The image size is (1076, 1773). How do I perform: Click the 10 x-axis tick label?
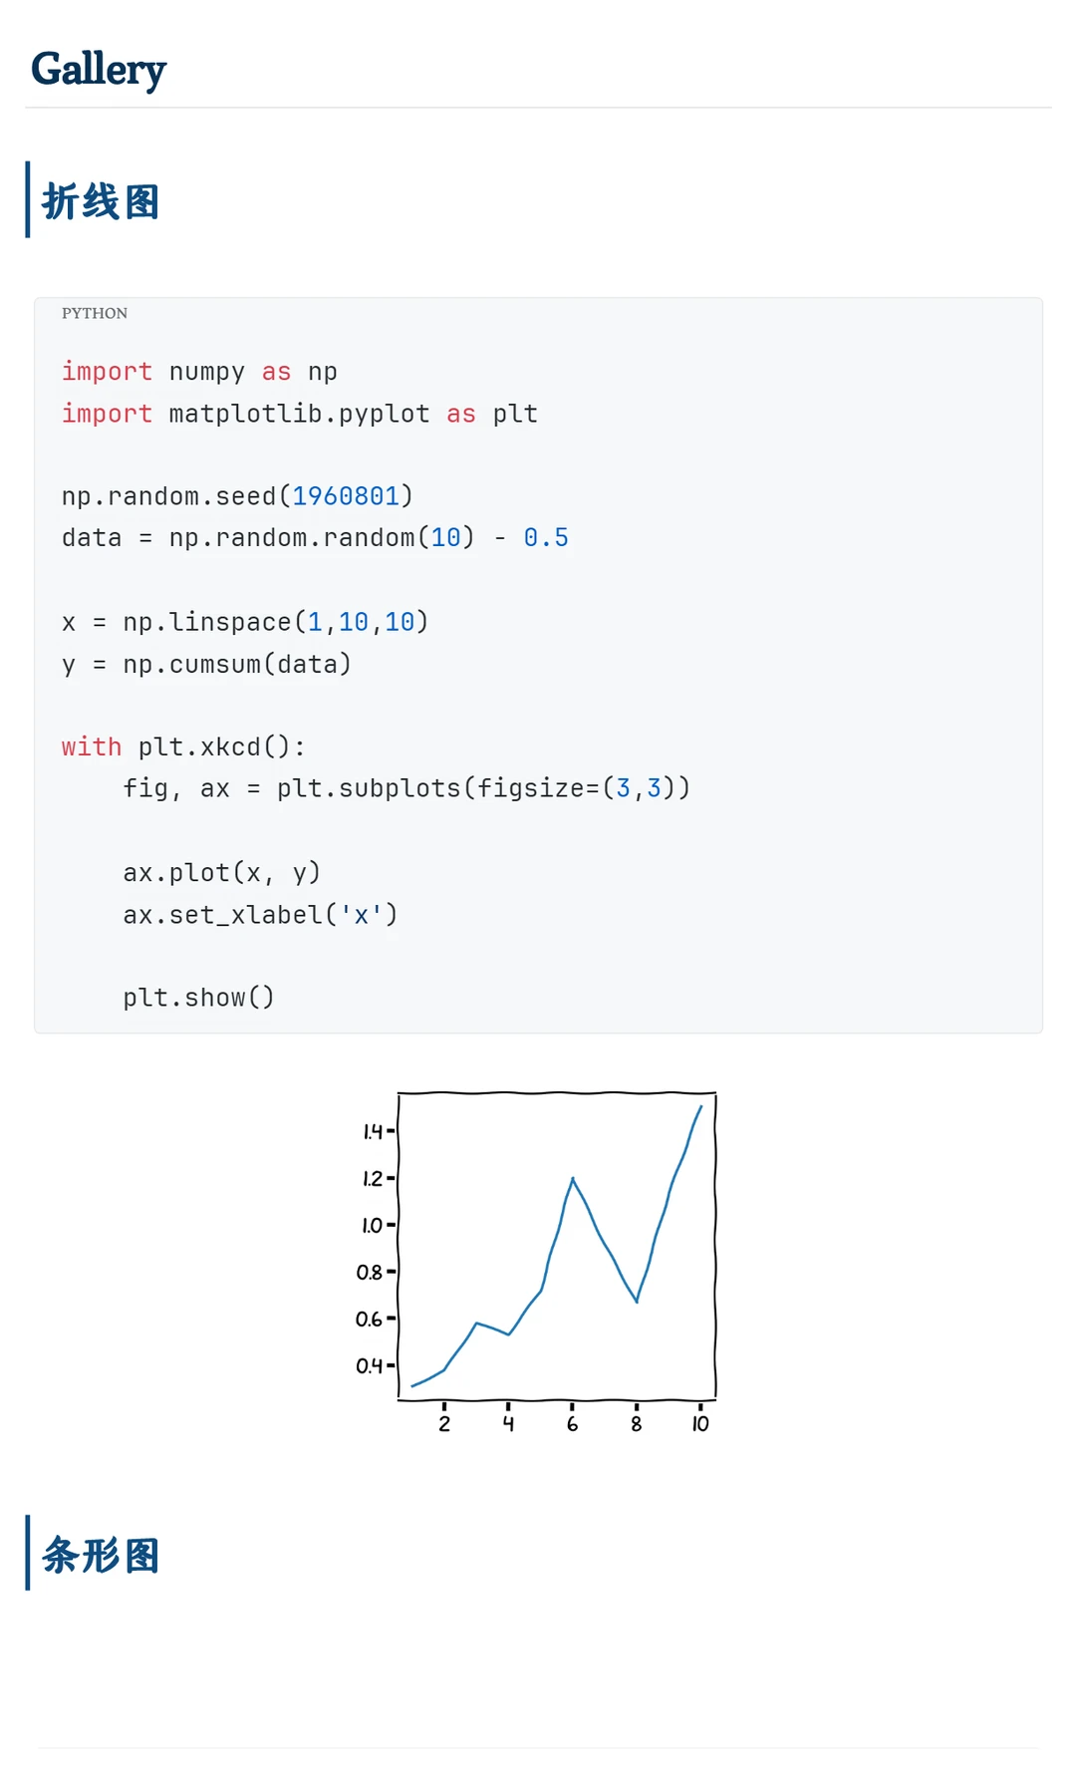(700, 1424)
